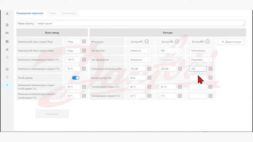Open Опалення system type dropdown
Image resolution: width=253 pixels, height=142 pixels.
[140, 51]
